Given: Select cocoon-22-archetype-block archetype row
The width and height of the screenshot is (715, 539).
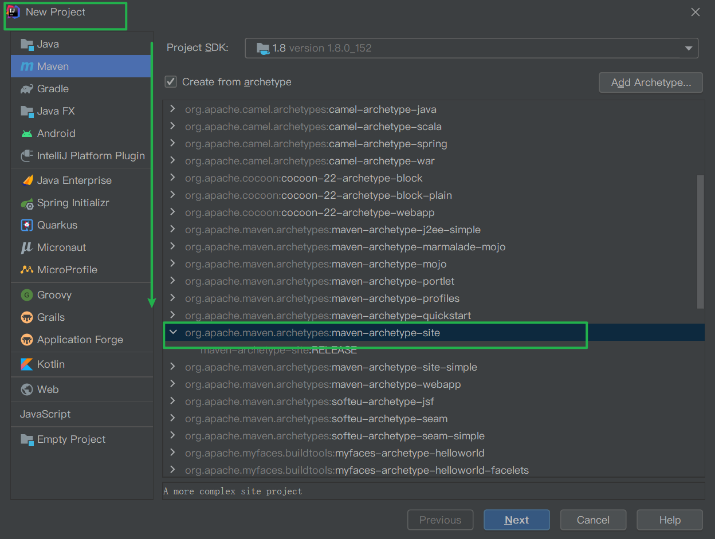Looking at the screenshot, I should click(x=434, y=178).
